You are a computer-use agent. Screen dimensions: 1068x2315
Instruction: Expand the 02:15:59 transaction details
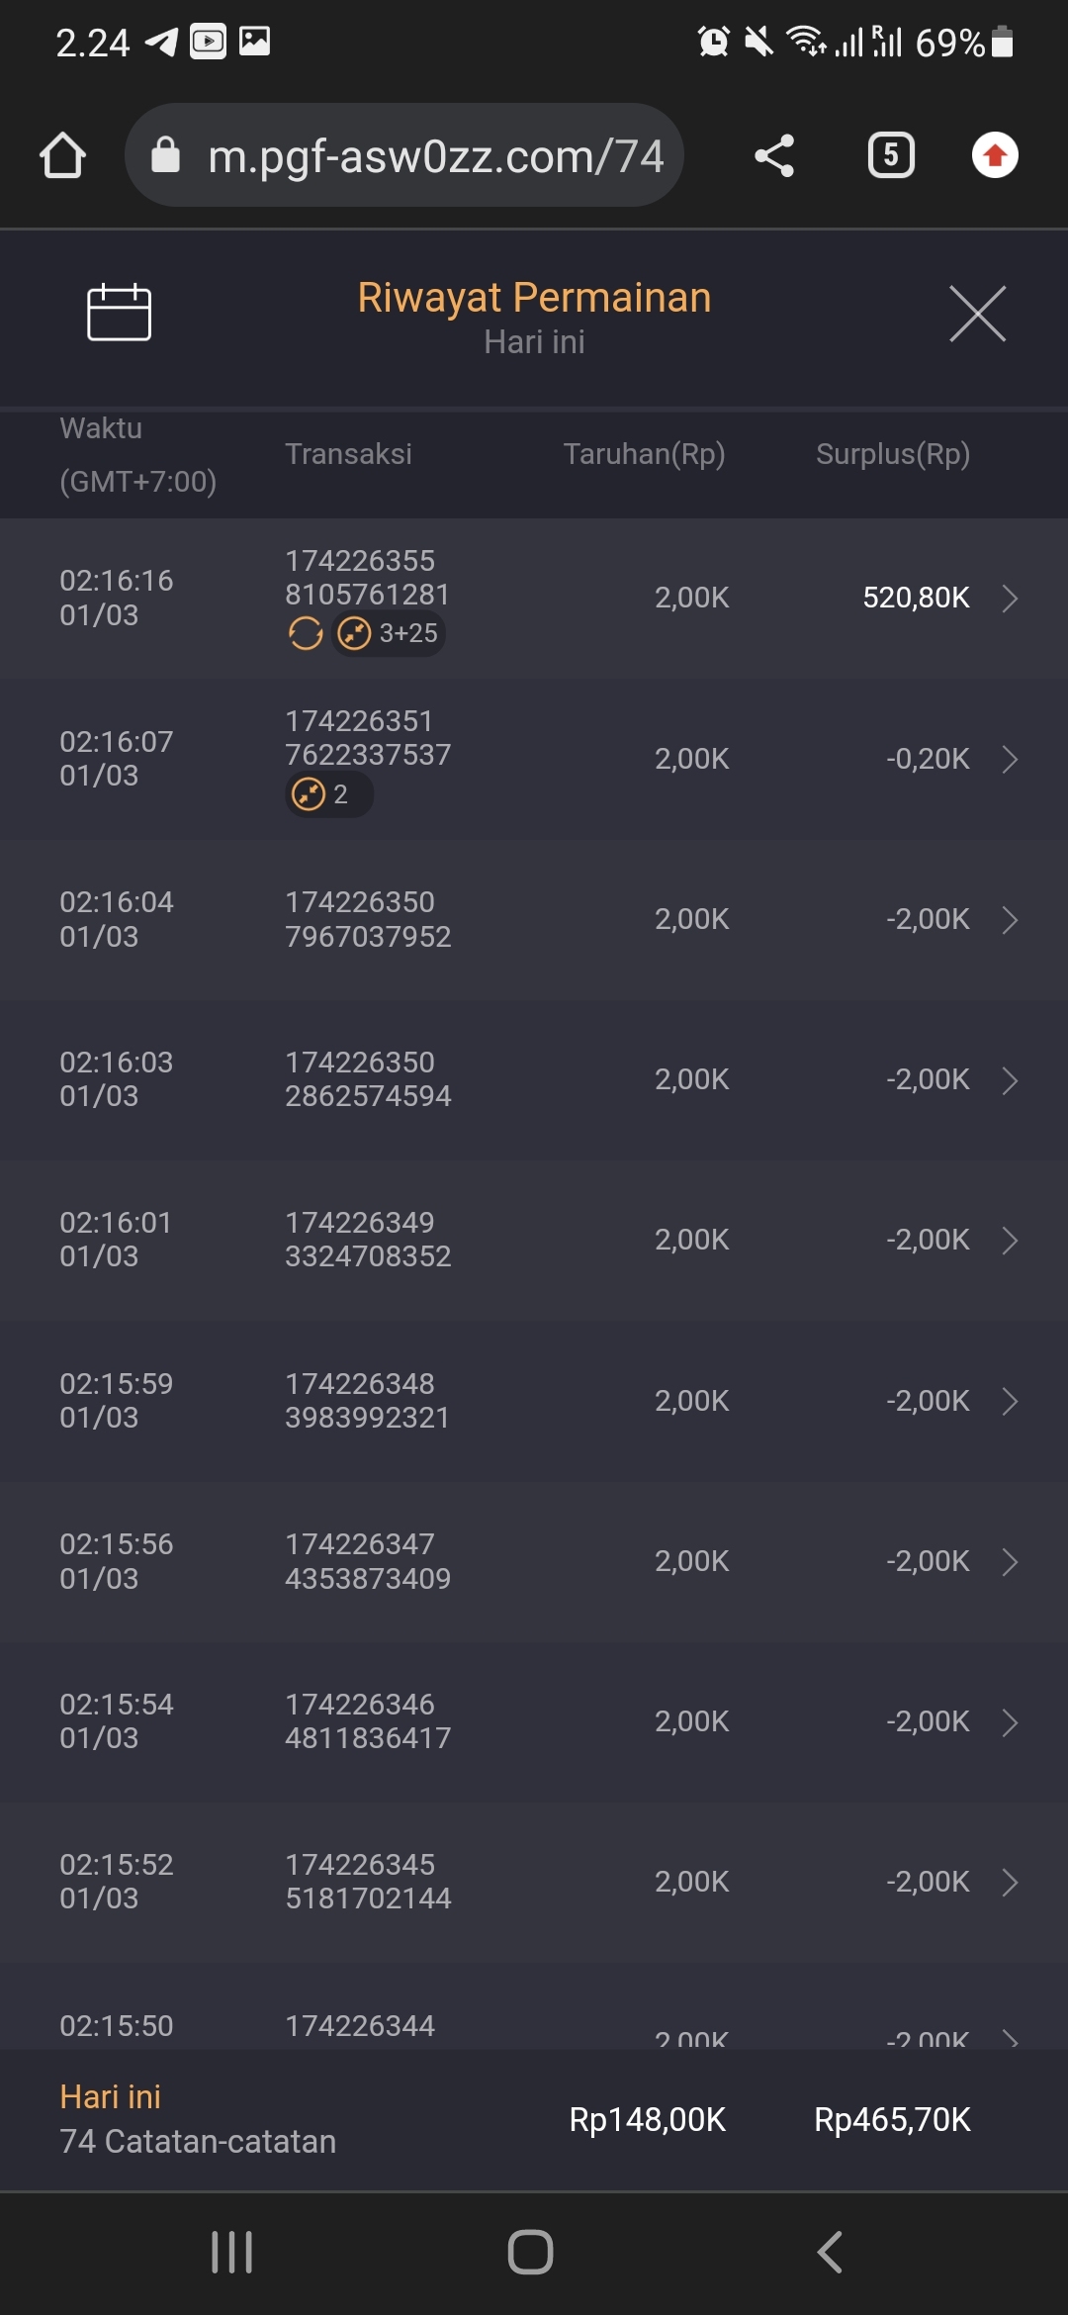pos(1009,1401)
